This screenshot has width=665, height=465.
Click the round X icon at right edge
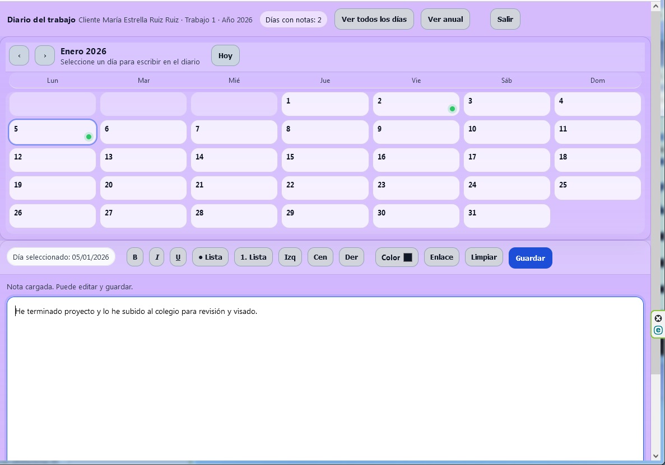(658, 318)
